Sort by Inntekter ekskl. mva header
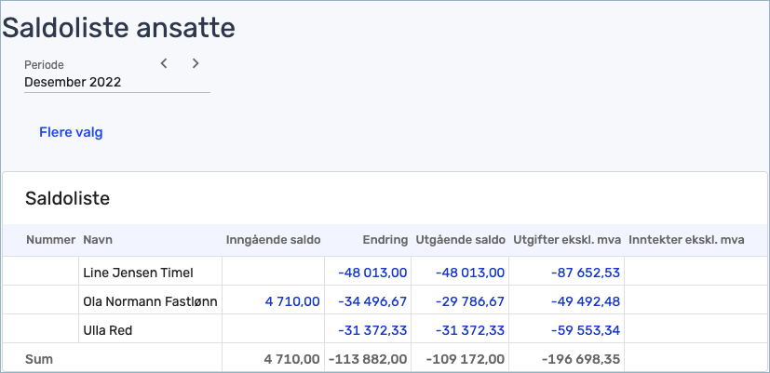Image resolution: width=770 pixels, height=373 pixels. pyautogui.click(x=686, y=240)
